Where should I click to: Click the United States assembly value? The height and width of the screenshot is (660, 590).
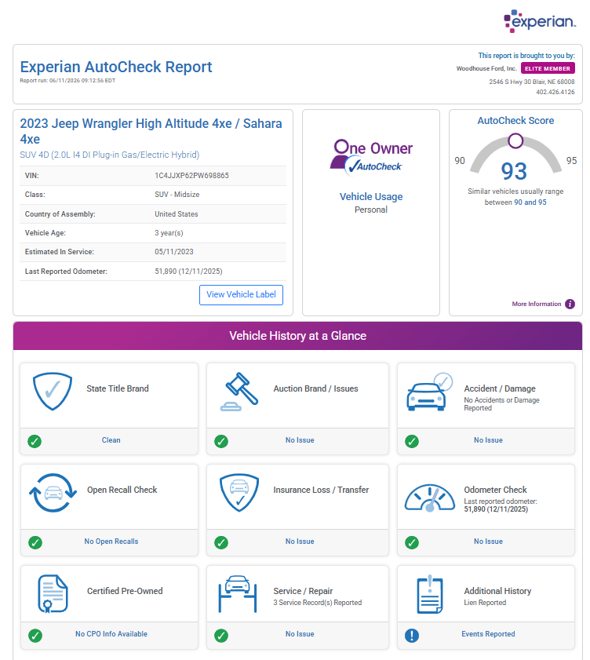[x=177, y=213]
